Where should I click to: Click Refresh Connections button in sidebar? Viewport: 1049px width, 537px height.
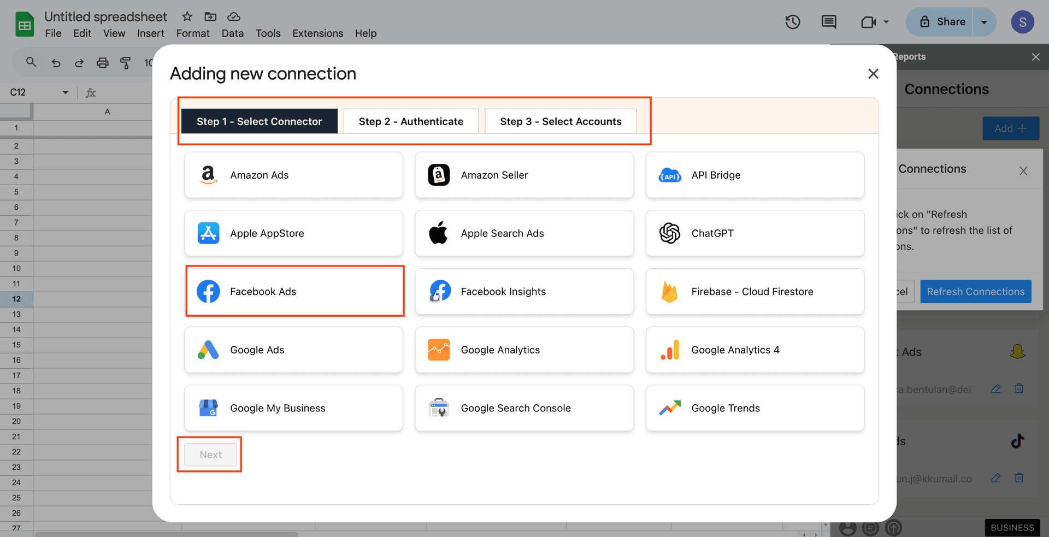click(x=976, y=292)
